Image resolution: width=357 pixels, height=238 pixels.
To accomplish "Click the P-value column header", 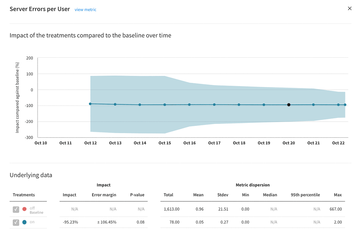I will pyautogui.click(x=137, y=195).
